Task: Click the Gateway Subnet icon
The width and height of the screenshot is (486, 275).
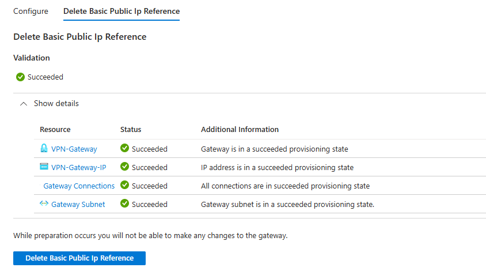Action: click(x=44, y=204)
